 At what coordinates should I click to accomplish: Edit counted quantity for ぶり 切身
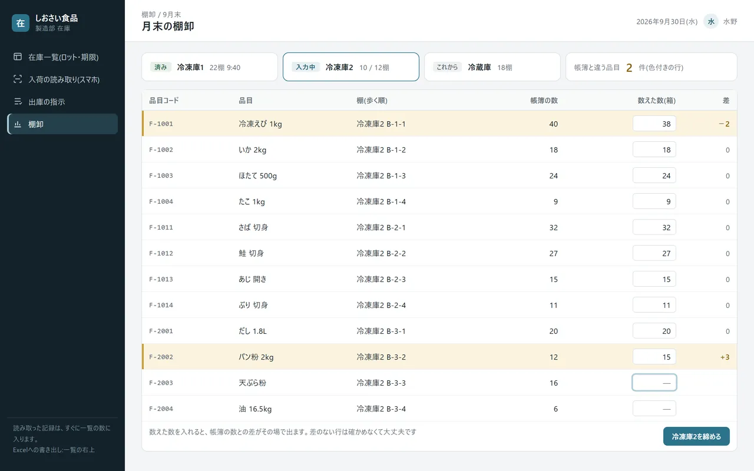[x=654, y=305]
